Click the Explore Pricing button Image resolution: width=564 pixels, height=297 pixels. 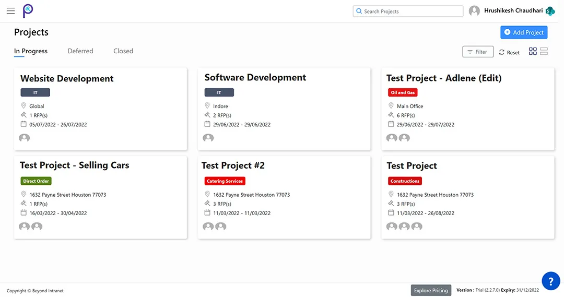click(x=431, y=290)
